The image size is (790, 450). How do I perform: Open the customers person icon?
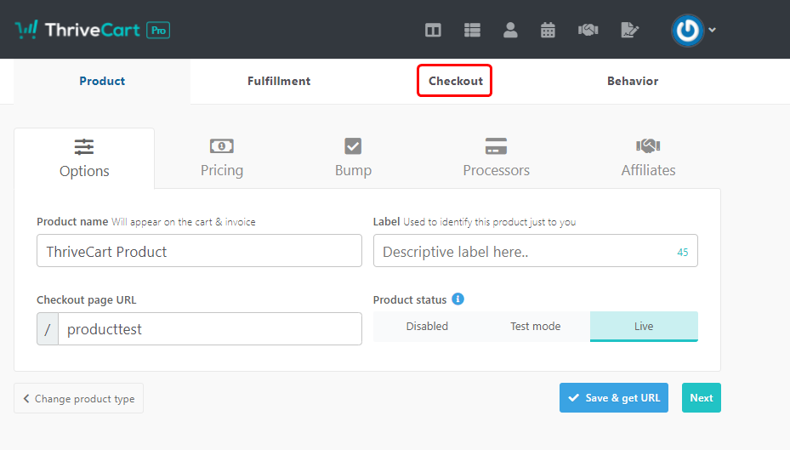[x=510, y=31]
